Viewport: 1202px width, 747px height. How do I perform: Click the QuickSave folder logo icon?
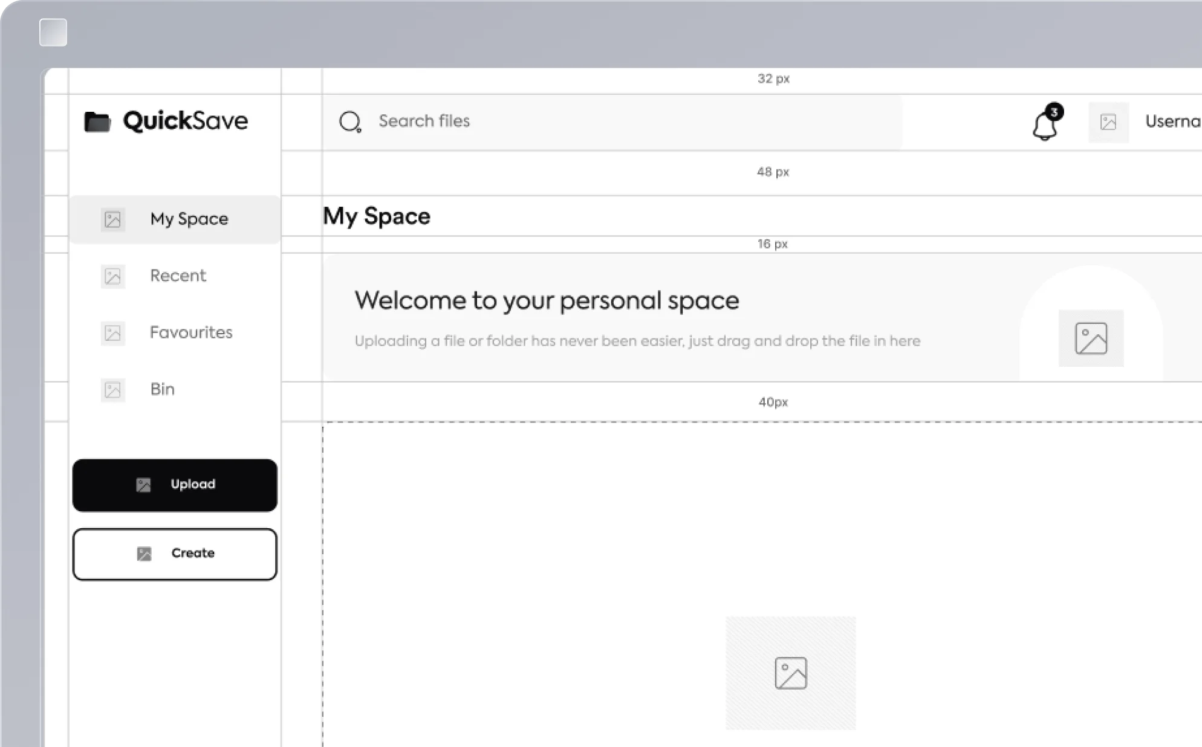click(x=97, y=121)
